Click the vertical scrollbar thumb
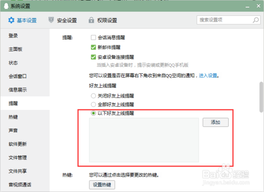The width and height of the screenshot is (264, 192). tap(261, 97)
